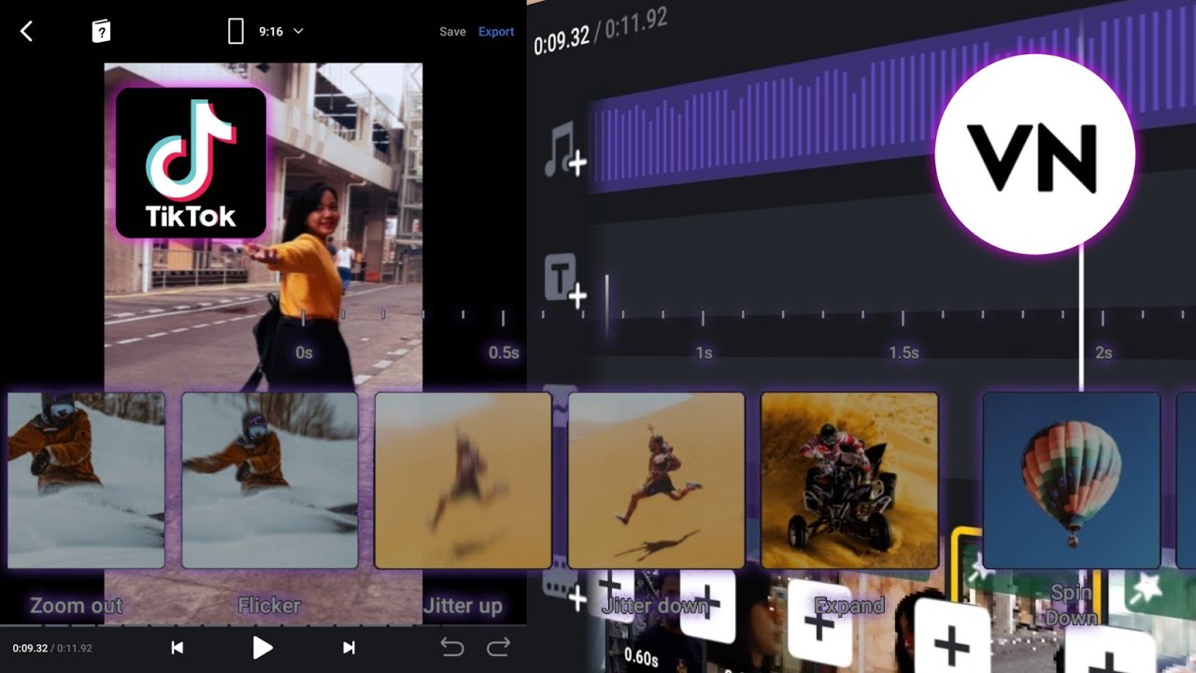Click the Export button
This screenshot has width=1196, height=673.
[496, 32]
